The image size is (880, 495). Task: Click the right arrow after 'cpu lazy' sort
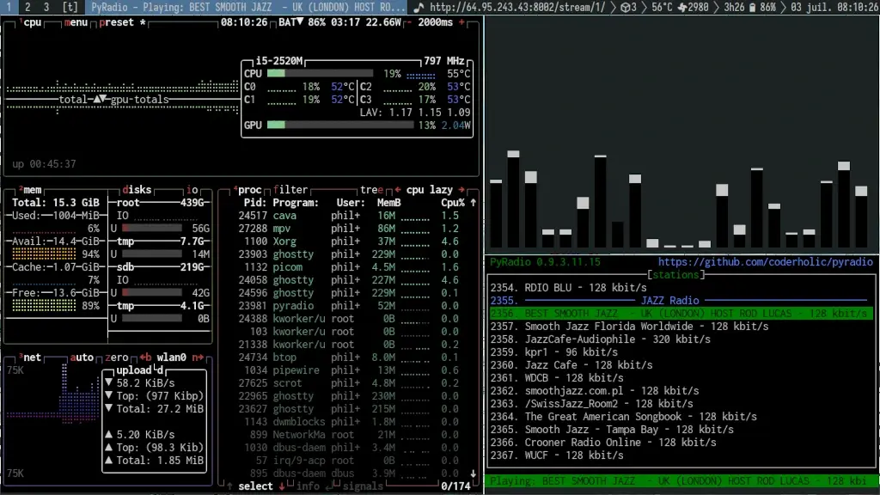pos(461,190)
